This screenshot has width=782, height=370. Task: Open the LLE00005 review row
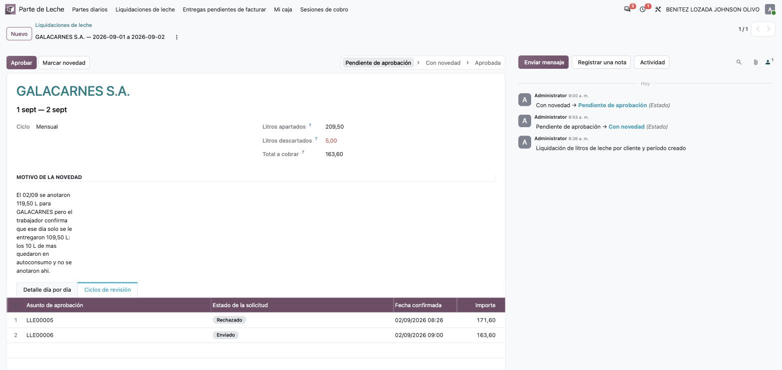point(256,320)
